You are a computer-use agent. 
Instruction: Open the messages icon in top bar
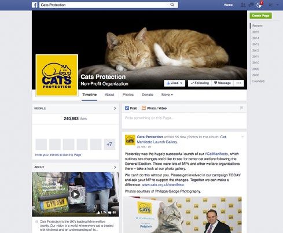(x=251, y=5)
